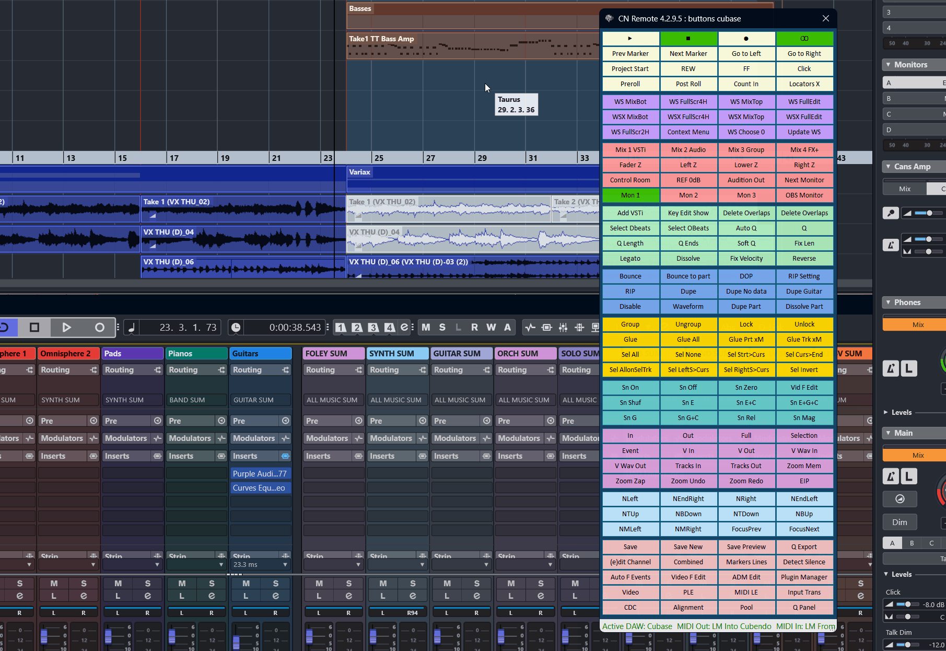This screenshot has height=651, width=946.
Task: Click the Modulators icon on the Pianos channel
Action: click(x=221, y=438)
